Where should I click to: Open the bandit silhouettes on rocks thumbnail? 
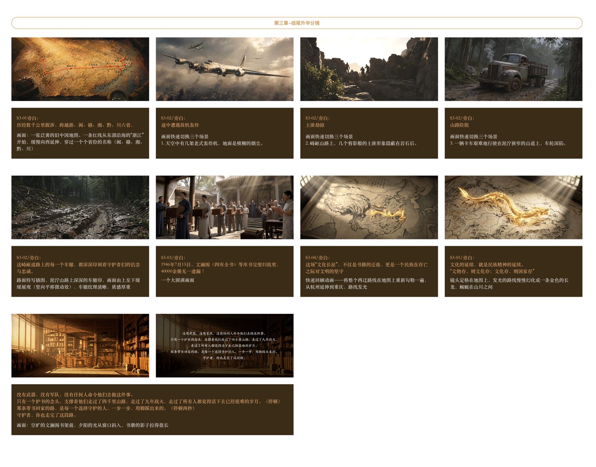[369, 69]
